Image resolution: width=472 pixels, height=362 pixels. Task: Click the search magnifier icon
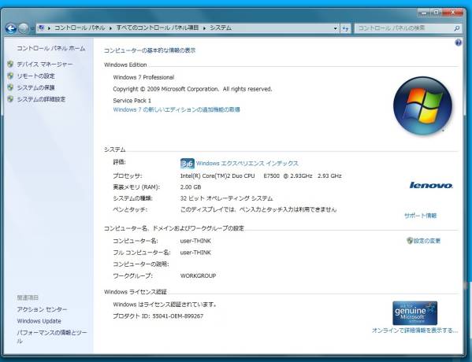point(457,28)
